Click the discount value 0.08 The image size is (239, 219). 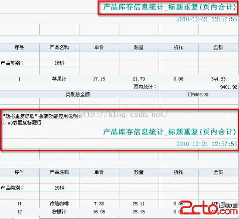179,79
